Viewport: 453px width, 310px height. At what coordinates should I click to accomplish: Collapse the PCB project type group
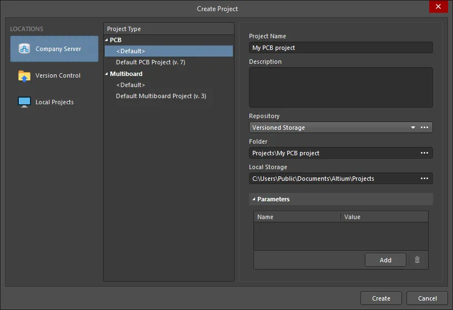point(106,40)
